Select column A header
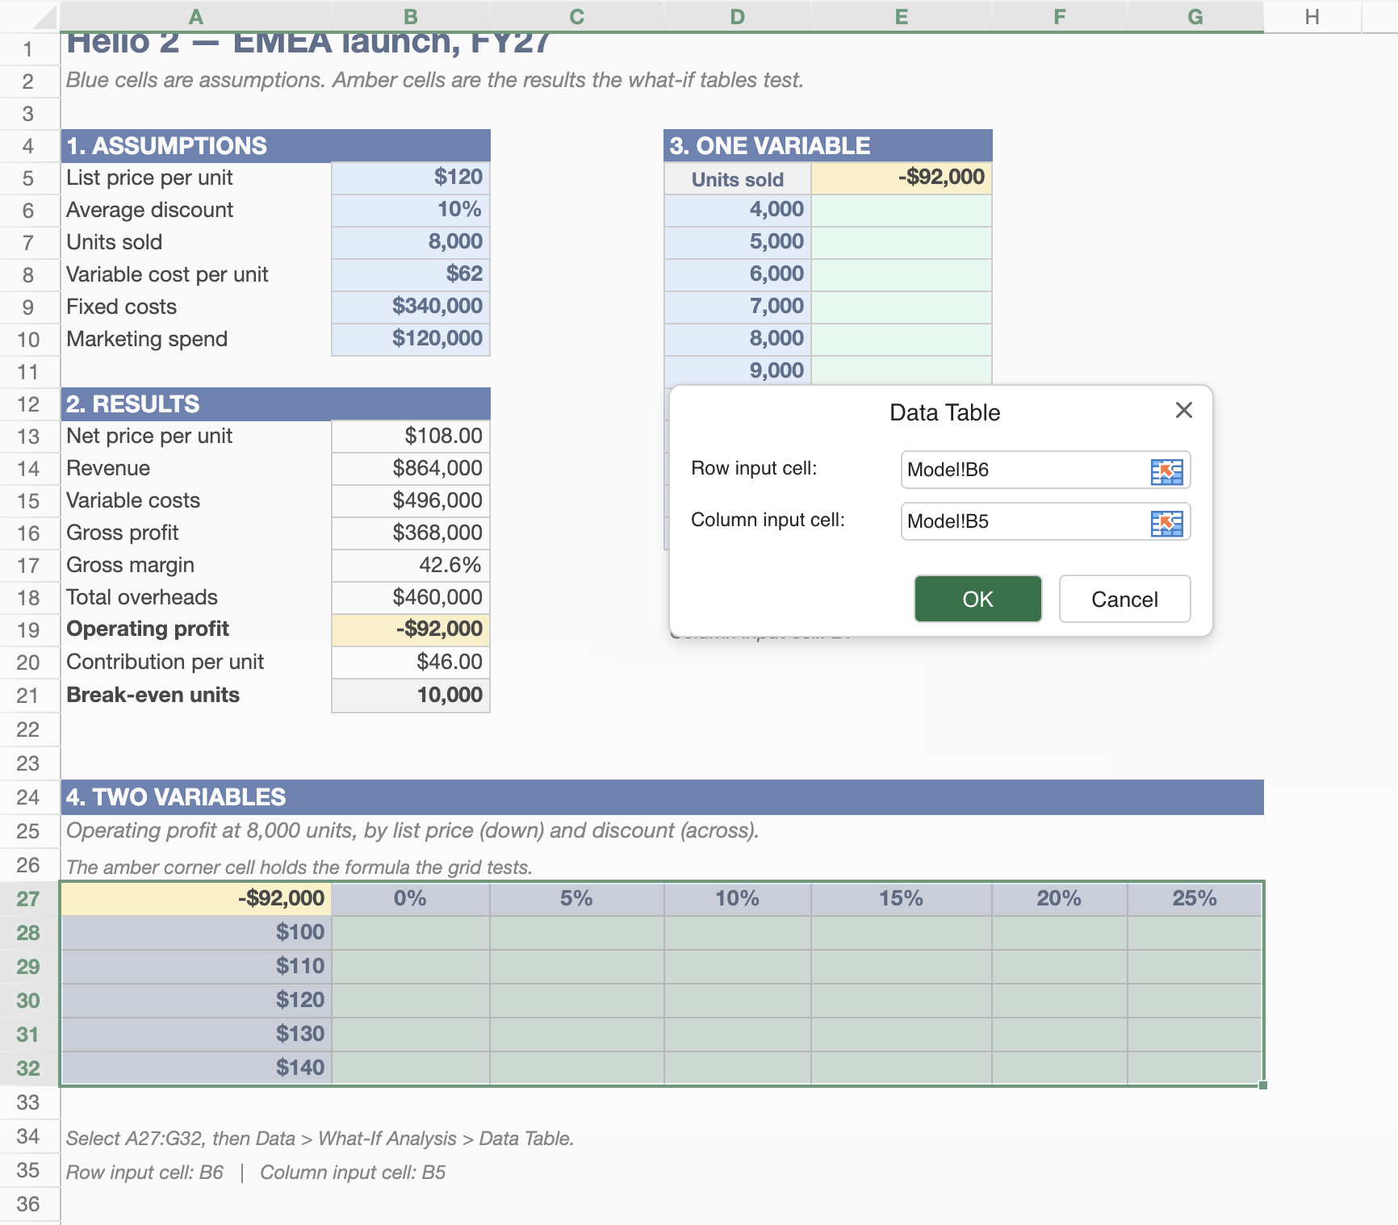The image size is (1398, 1225). tap(195, 16)
